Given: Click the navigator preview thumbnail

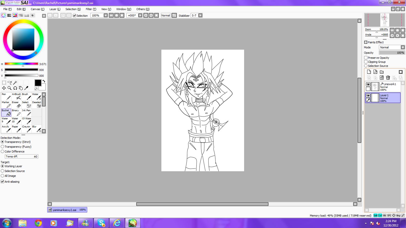Looking at the screenshot, I should point(384,20).
